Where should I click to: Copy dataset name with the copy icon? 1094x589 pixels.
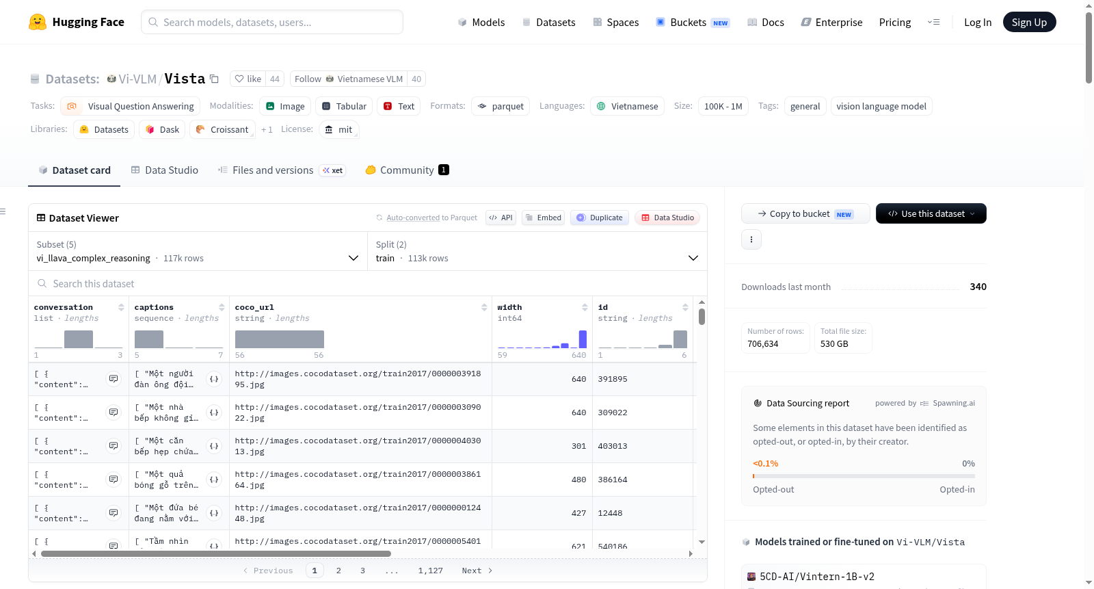[x=214, y=79]
